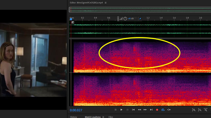This screenshot has height=118, width=211.
Task: Click the overview navigator waveform bar
Action: pos(140,10)
